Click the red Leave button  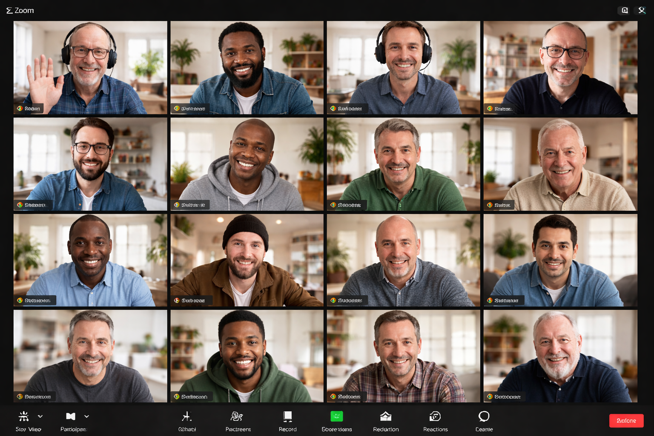point(625,421)
